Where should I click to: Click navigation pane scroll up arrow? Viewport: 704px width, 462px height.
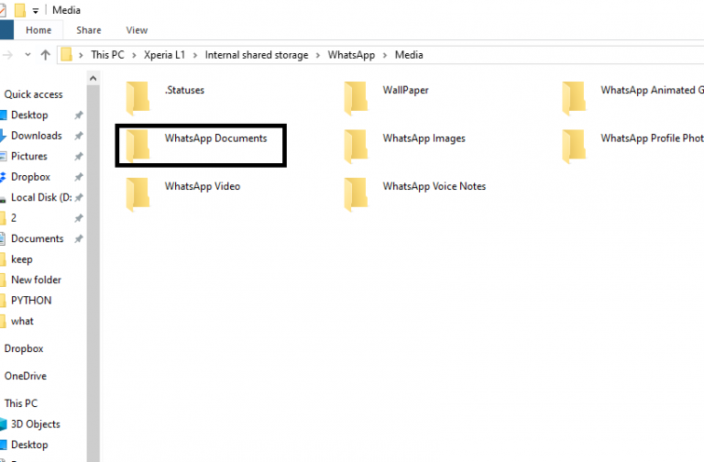click(x=93, y=78)
